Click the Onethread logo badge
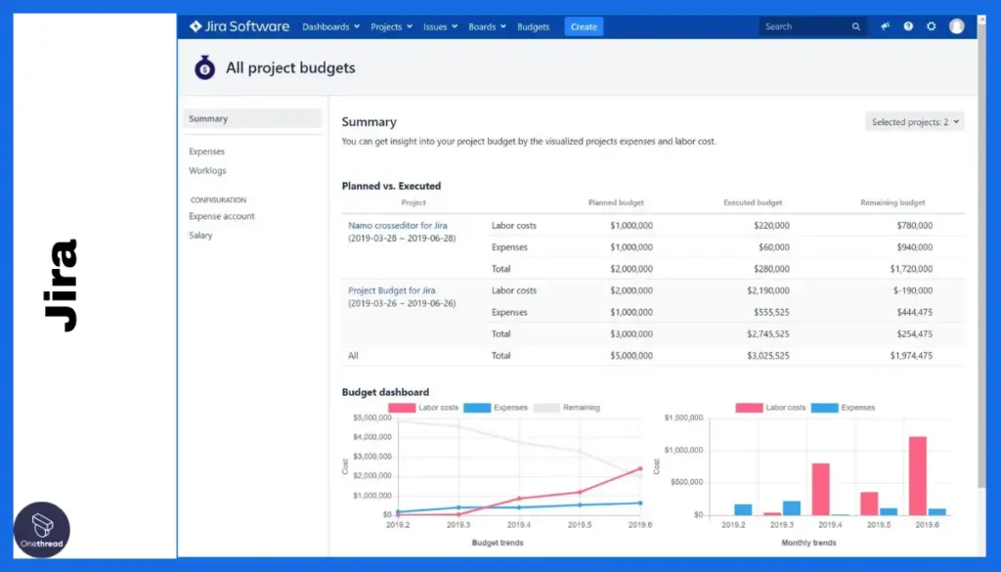The image size is (1001, 572). tap(41, 530)
